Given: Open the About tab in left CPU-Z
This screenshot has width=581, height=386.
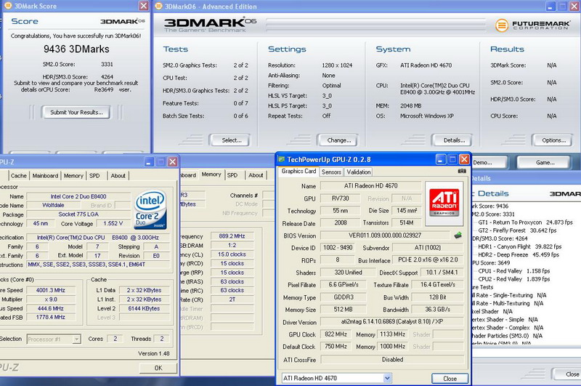Looking at the screenshot, I should tap(118, 175).
